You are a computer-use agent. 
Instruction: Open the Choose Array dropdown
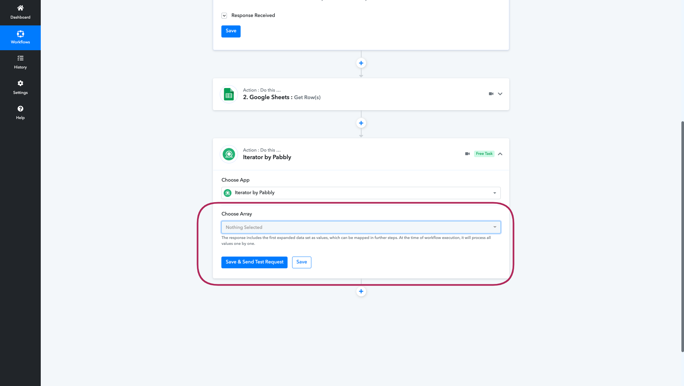[x=361, y=227]
